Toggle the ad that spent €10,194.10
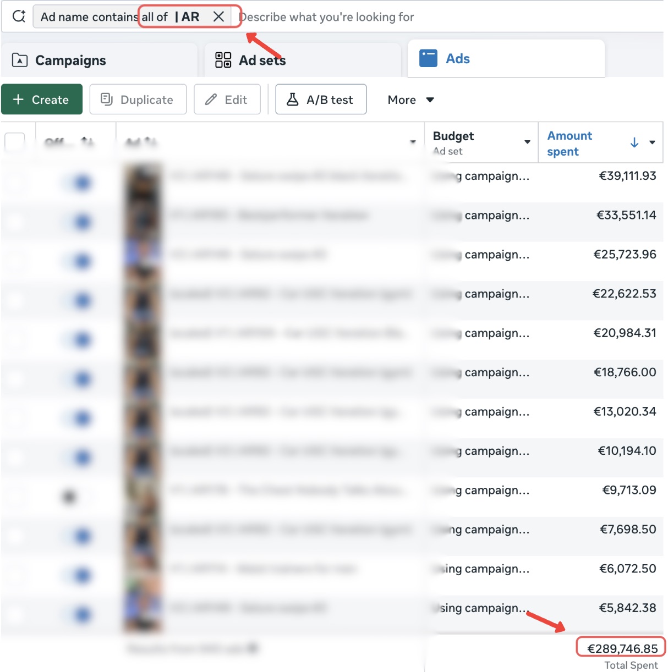 click(77, 458)
